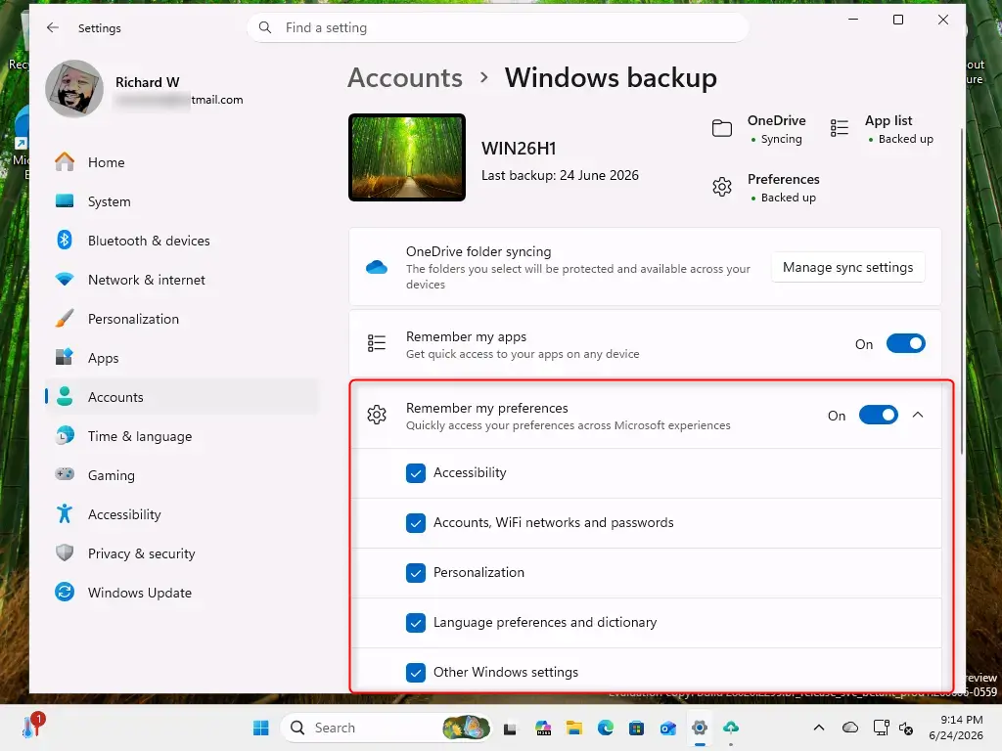Collapse the Remember my preferences section
Screen dimensions: 1002x751
click(918, 415)
